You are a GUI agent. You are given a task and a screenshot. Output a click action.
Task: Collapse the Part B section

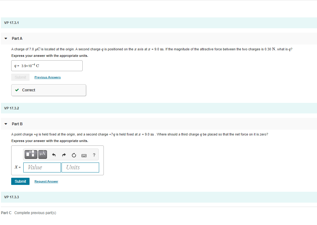point(6,124)
